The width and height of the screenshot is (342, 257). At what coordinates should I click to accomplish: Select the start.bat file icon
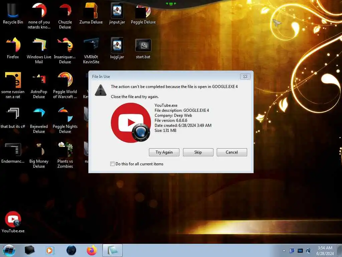click(143, 48)
